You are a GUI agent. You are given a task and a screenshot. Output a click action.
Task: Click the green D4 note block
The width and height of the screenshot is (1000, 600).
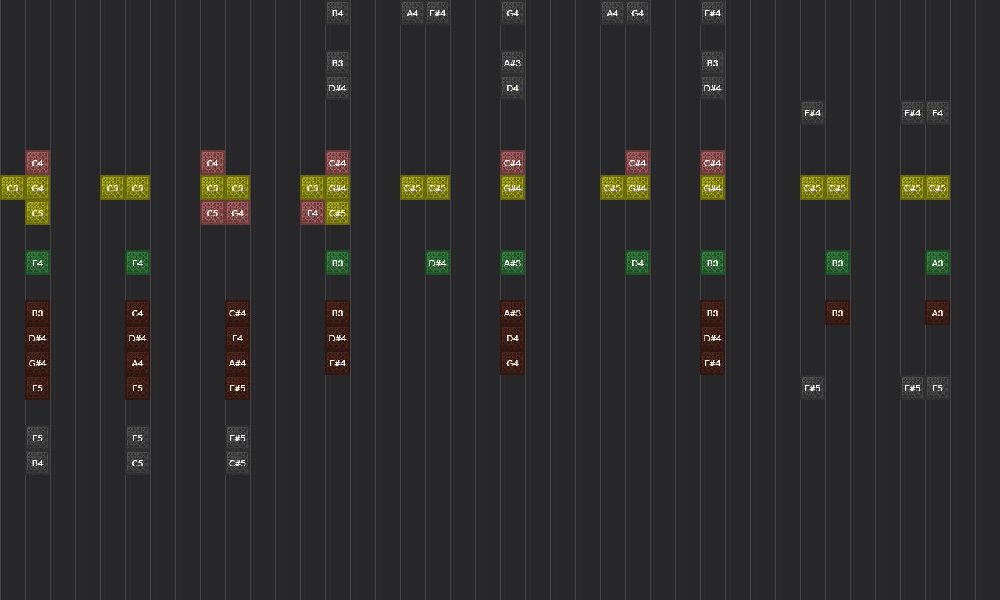pyautogui.click(x=637, y=263)
